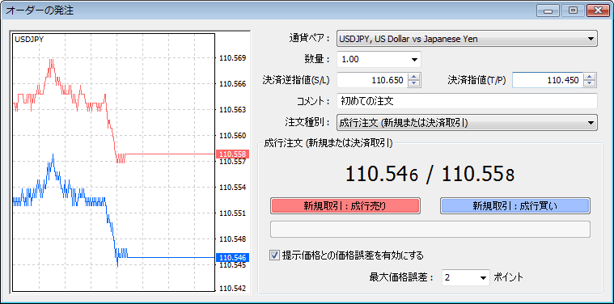
Task: Toggle 提示価格との価格誤差を有効にする checkbox
Action: point(273,255)
